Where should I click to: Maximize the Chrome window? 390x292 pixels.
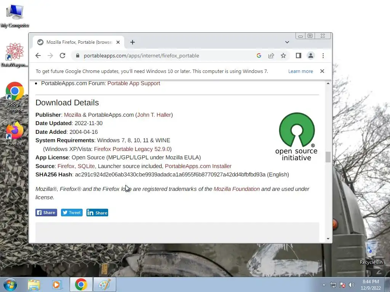click(x=310, y=36)
